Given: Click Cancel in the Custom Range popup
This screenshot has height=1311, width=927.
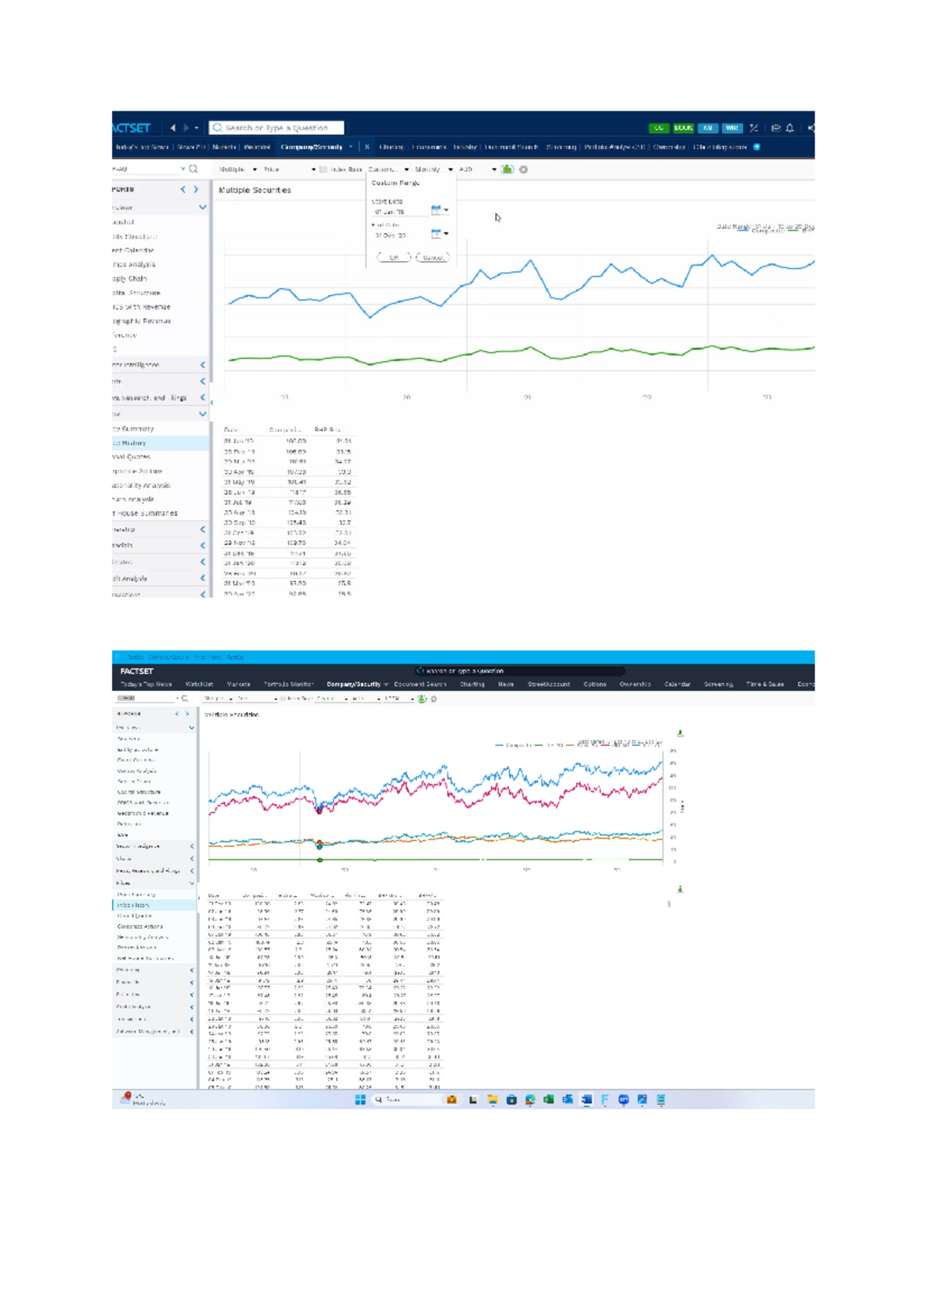Looking at the screenshot, I should coord(433,257).
